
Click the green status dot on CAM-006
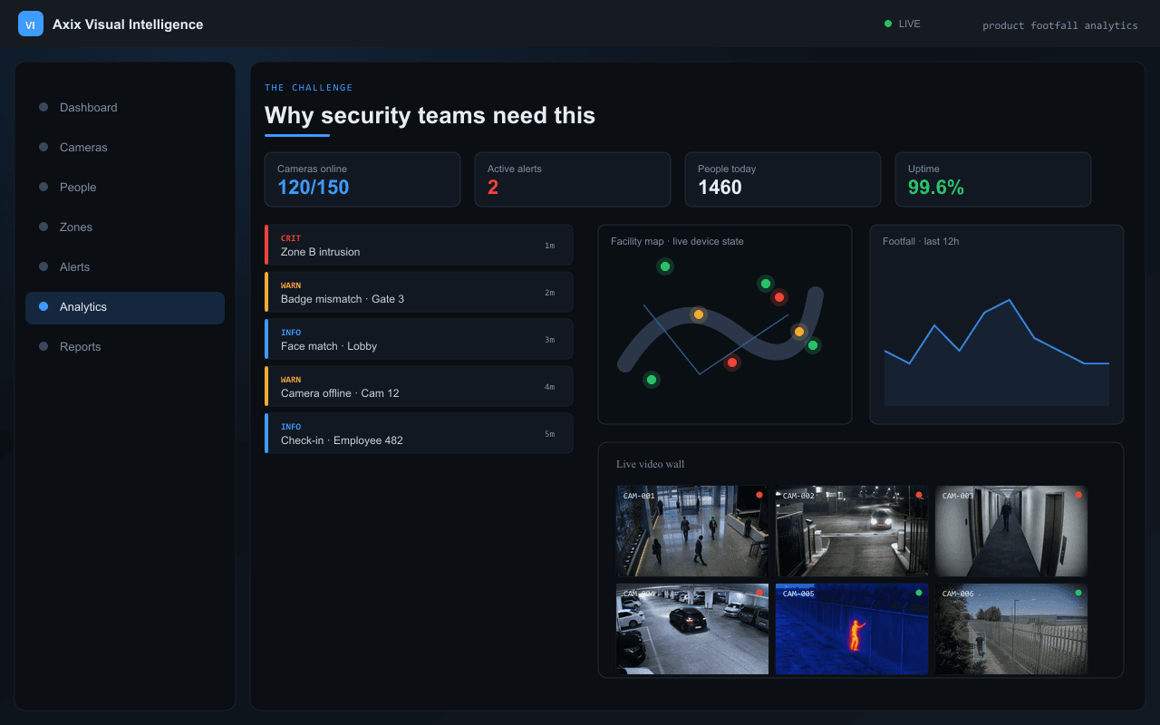1078,593
